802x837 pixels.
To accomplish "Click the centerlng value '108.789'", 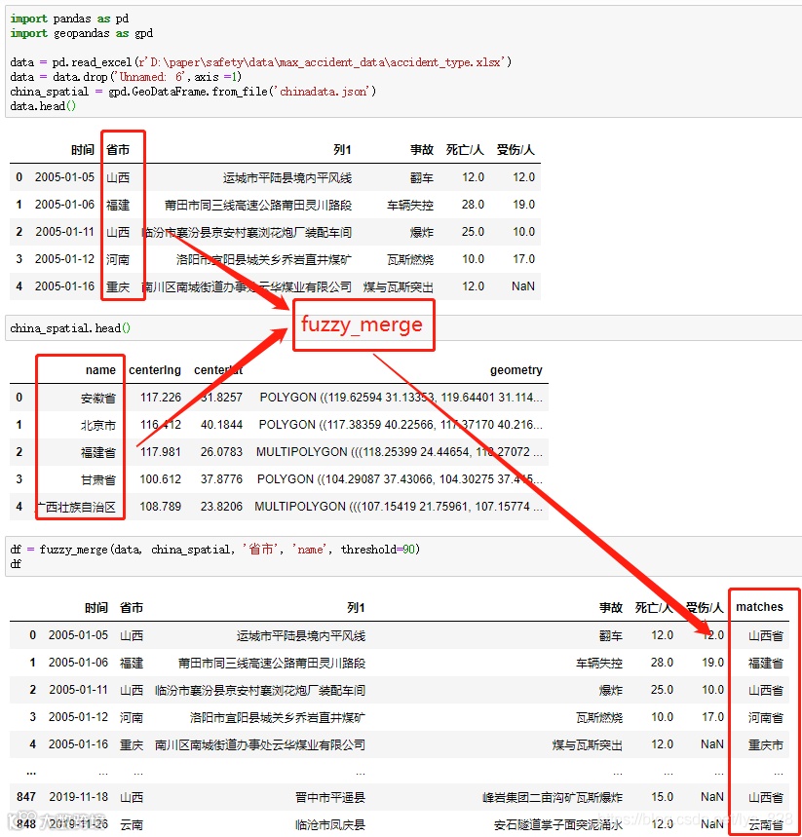I will click(160, 506).
